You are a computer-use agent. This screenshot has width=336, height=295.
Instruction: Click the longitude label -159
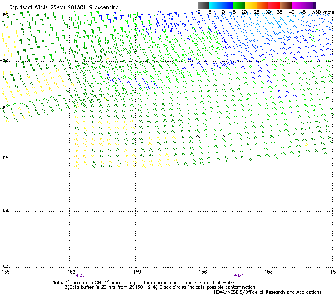[135, 272]
